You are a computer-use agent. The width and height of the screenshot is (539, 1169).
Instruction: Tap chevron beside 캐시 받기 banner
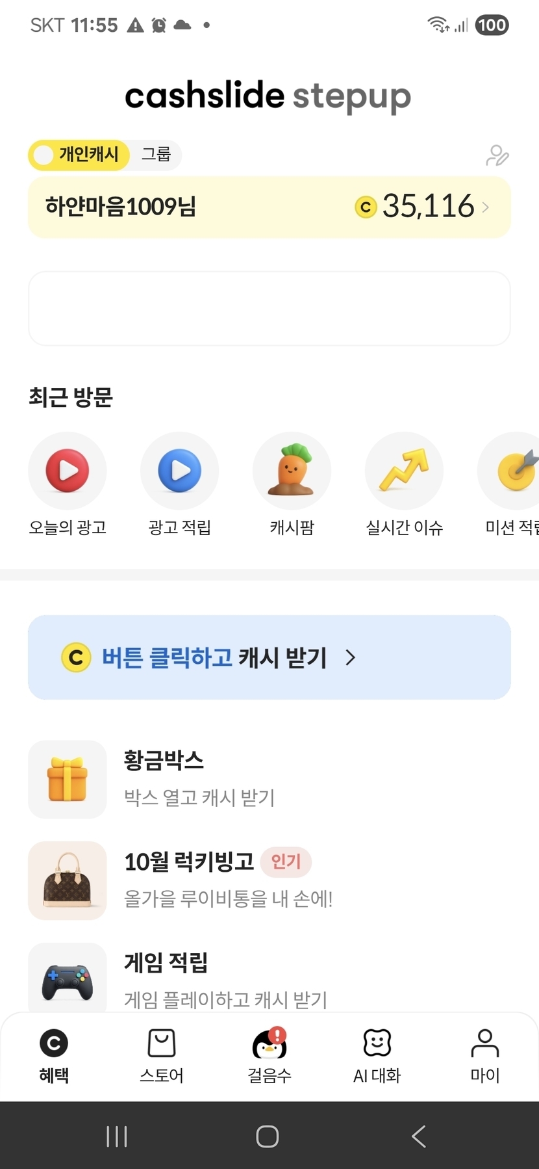(351, 657)
